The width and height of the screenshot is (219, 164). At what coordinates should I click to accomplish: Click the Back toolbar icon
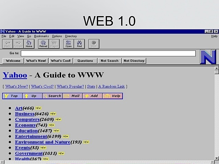pyautogui.click(x=8, y=44)
